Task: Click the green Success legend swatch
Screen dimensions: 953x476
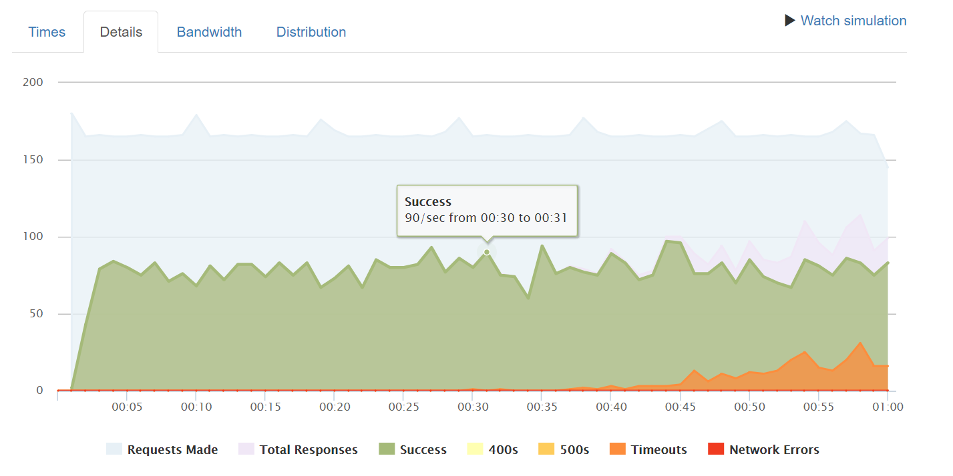Action: coord(387,449)
